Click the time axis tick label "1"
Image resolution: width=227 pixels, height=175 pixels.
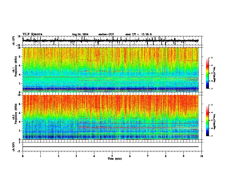(40, 156)
